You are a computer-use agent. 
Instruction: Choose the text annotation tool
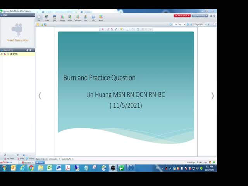[x=138, y=29]
